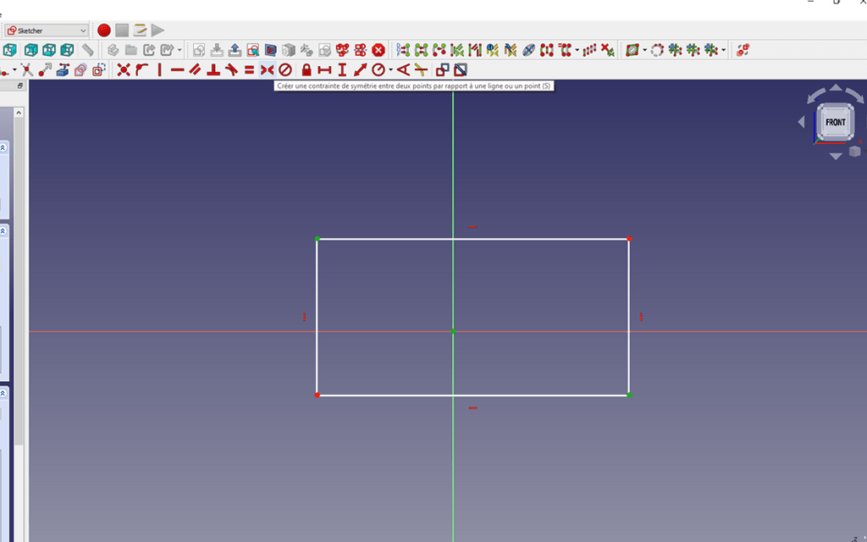Open the macros notepad icon

(x=140, y=30)
